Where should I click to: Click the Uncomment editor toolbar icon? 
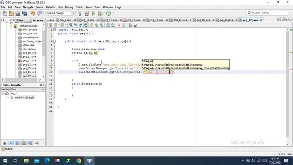[135, 25]
